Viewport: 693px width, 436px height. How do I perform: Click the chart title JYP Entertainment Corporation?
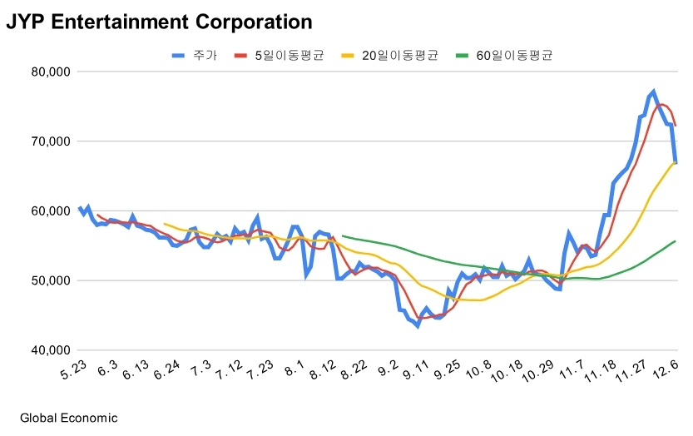(x=159, y=22)
